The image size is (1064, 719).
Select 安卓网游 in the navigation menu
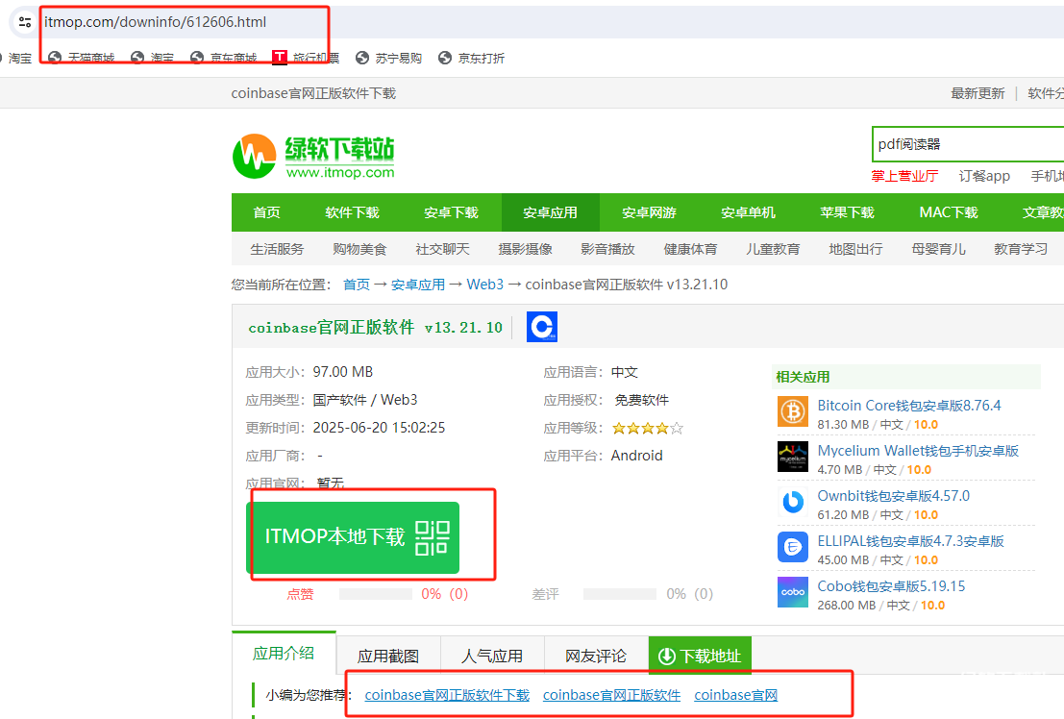click(x=649, y=212)
